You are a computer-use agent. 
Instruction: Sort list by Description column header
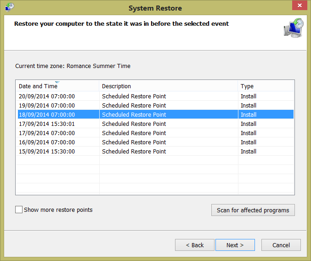coord(116,86)
